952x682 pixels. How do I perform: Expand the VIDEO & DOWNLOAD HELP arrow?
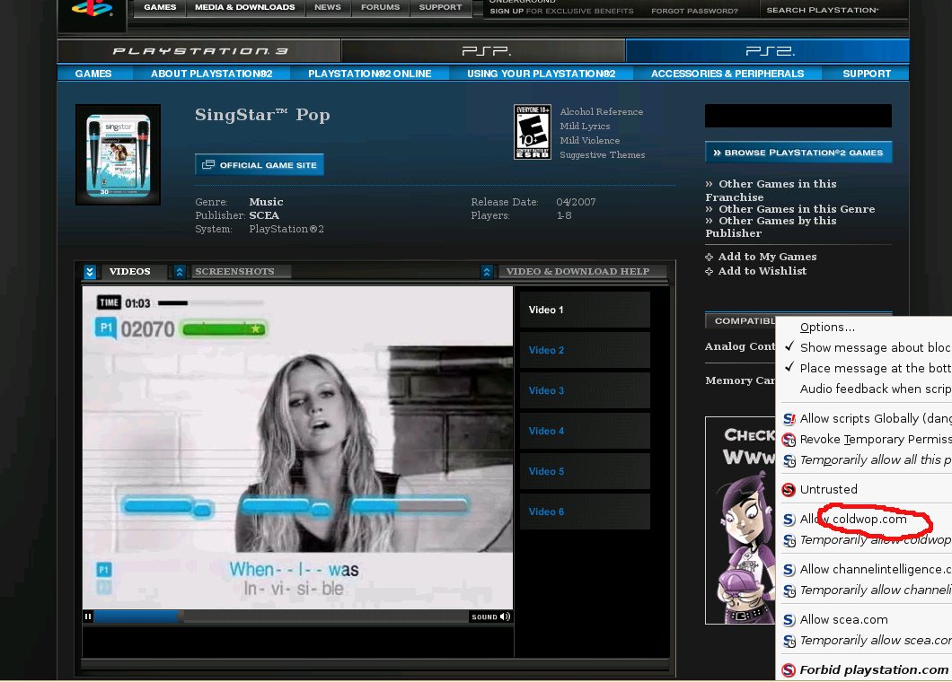[486, 272]
